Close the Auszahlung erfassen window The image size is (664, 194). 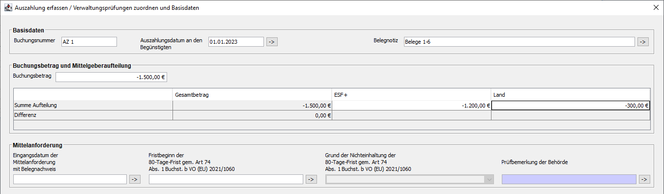tap(656, 8)
